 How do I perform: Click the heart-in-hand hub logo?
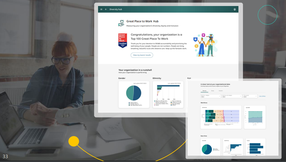121,23
